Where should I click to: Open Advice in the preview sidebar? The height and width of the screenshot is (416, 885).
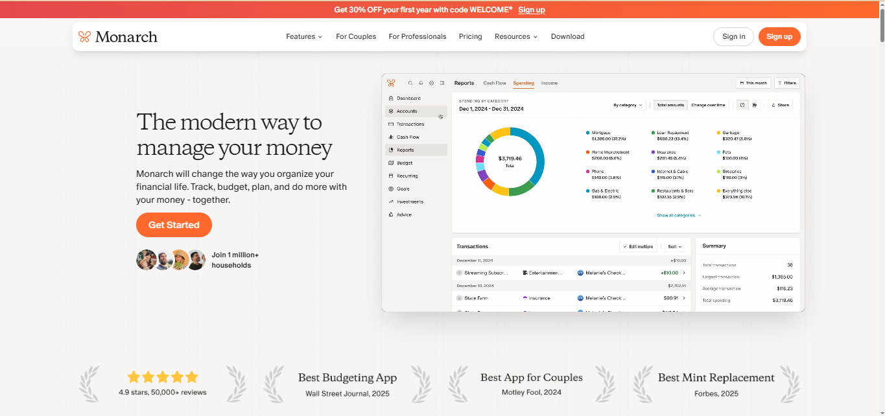(416, 214)
